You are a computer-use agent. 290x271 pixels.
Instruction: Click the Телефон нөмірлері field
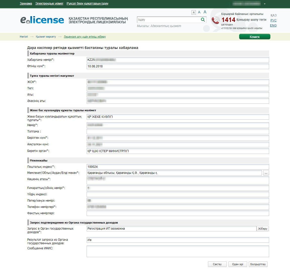178,207
